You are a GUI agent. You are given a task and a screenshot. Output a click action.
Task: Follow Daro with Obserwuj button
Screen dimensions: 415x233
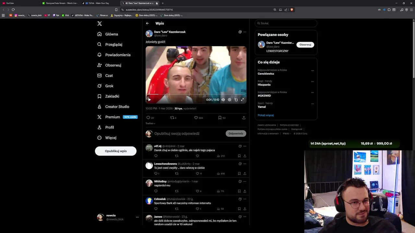point(305,45)
